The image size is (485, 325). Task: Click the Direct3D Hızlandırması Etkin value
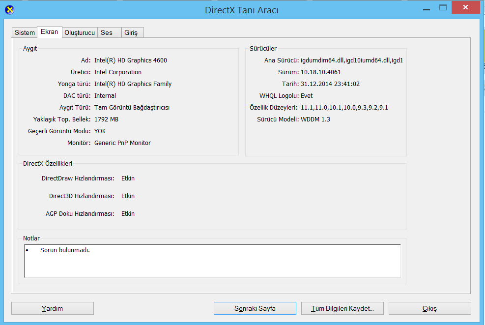point(128,196)
